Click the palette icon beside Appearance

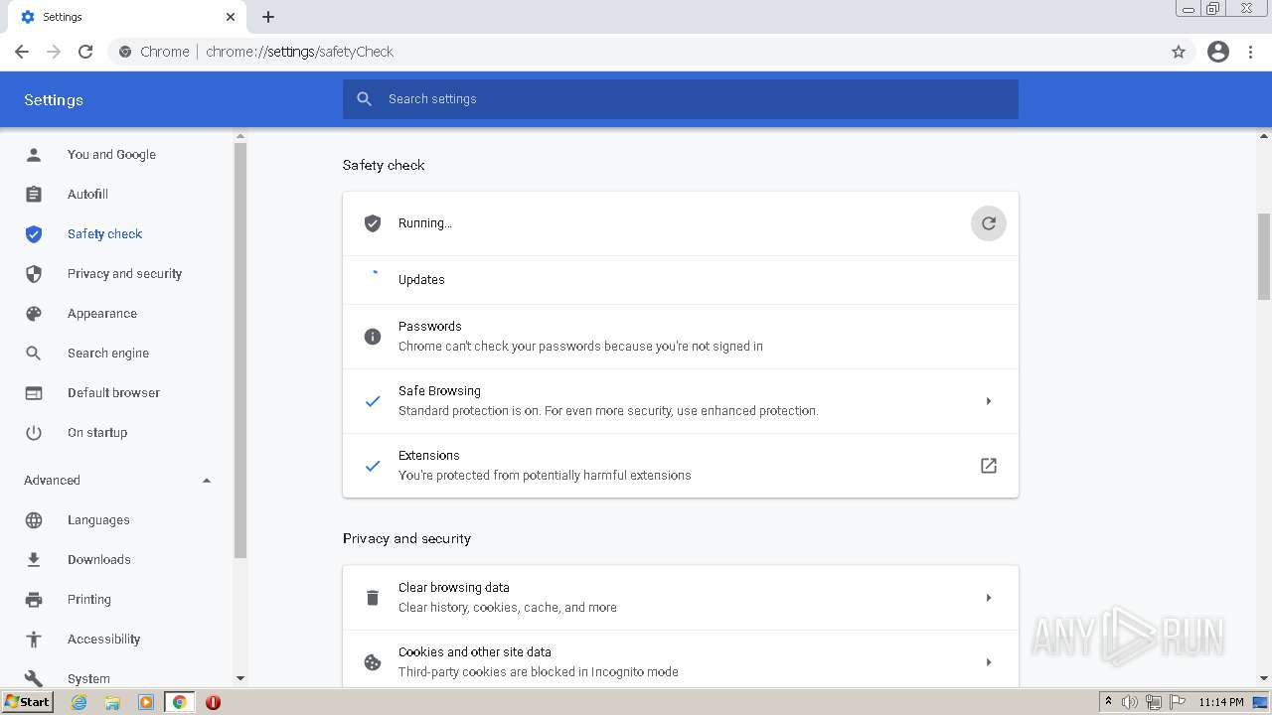pyautogui.click(x=34, y=314)
